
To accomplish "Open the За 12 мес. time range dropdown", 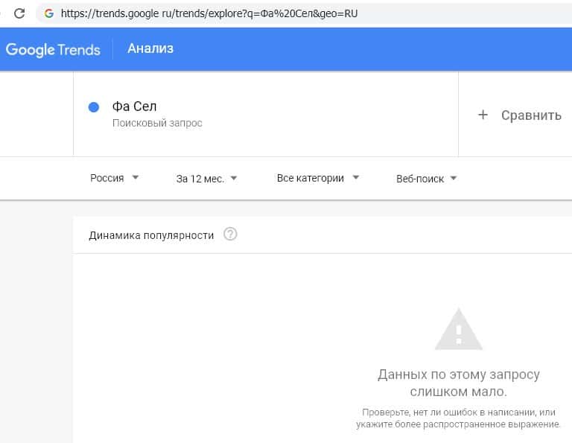I will click(x=206, y=178).
